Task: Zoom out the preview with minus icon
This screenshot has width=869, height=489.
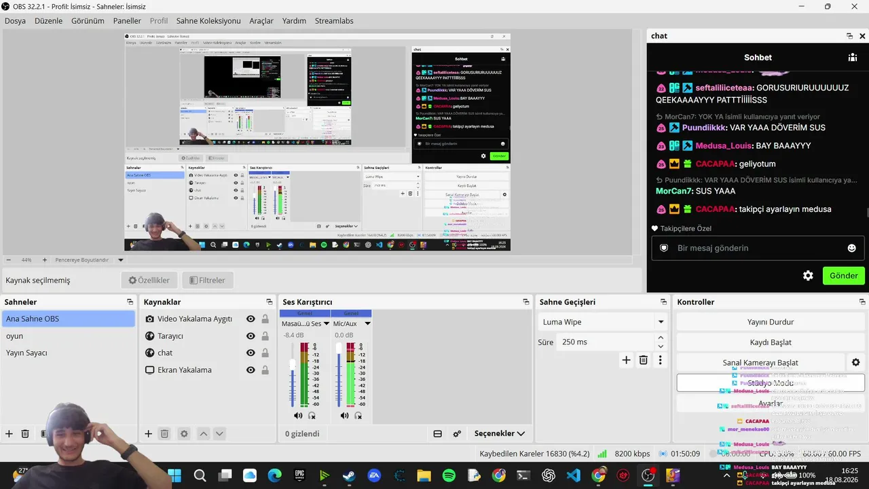Action: coord(8,260)
